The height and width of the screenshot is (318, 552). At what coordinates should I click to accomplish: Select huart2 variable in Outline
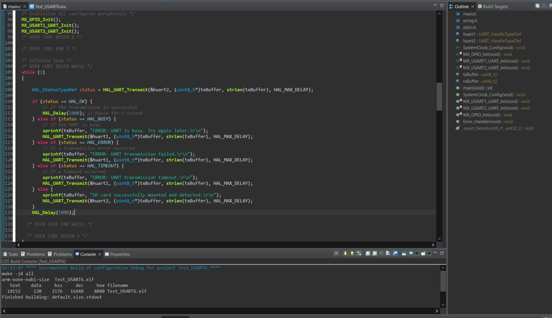point(492,40)
